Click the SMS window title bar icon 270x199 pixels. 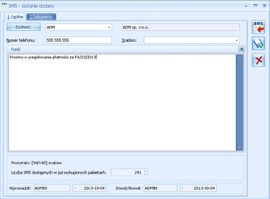[4, 5]
